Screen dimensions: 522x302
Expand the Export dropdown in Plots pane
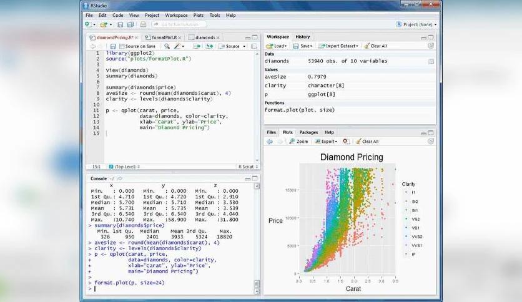[x=326, y=142]
